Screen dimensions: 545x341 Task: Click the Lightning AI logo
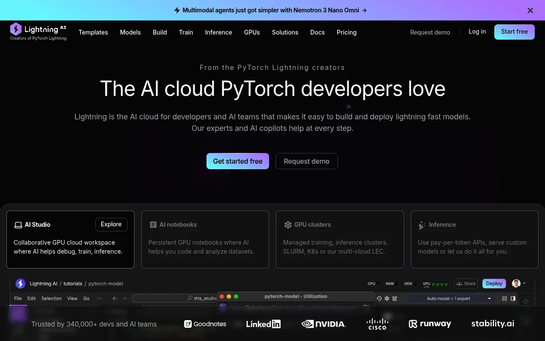pyautogui.click(x=38, y=32)
